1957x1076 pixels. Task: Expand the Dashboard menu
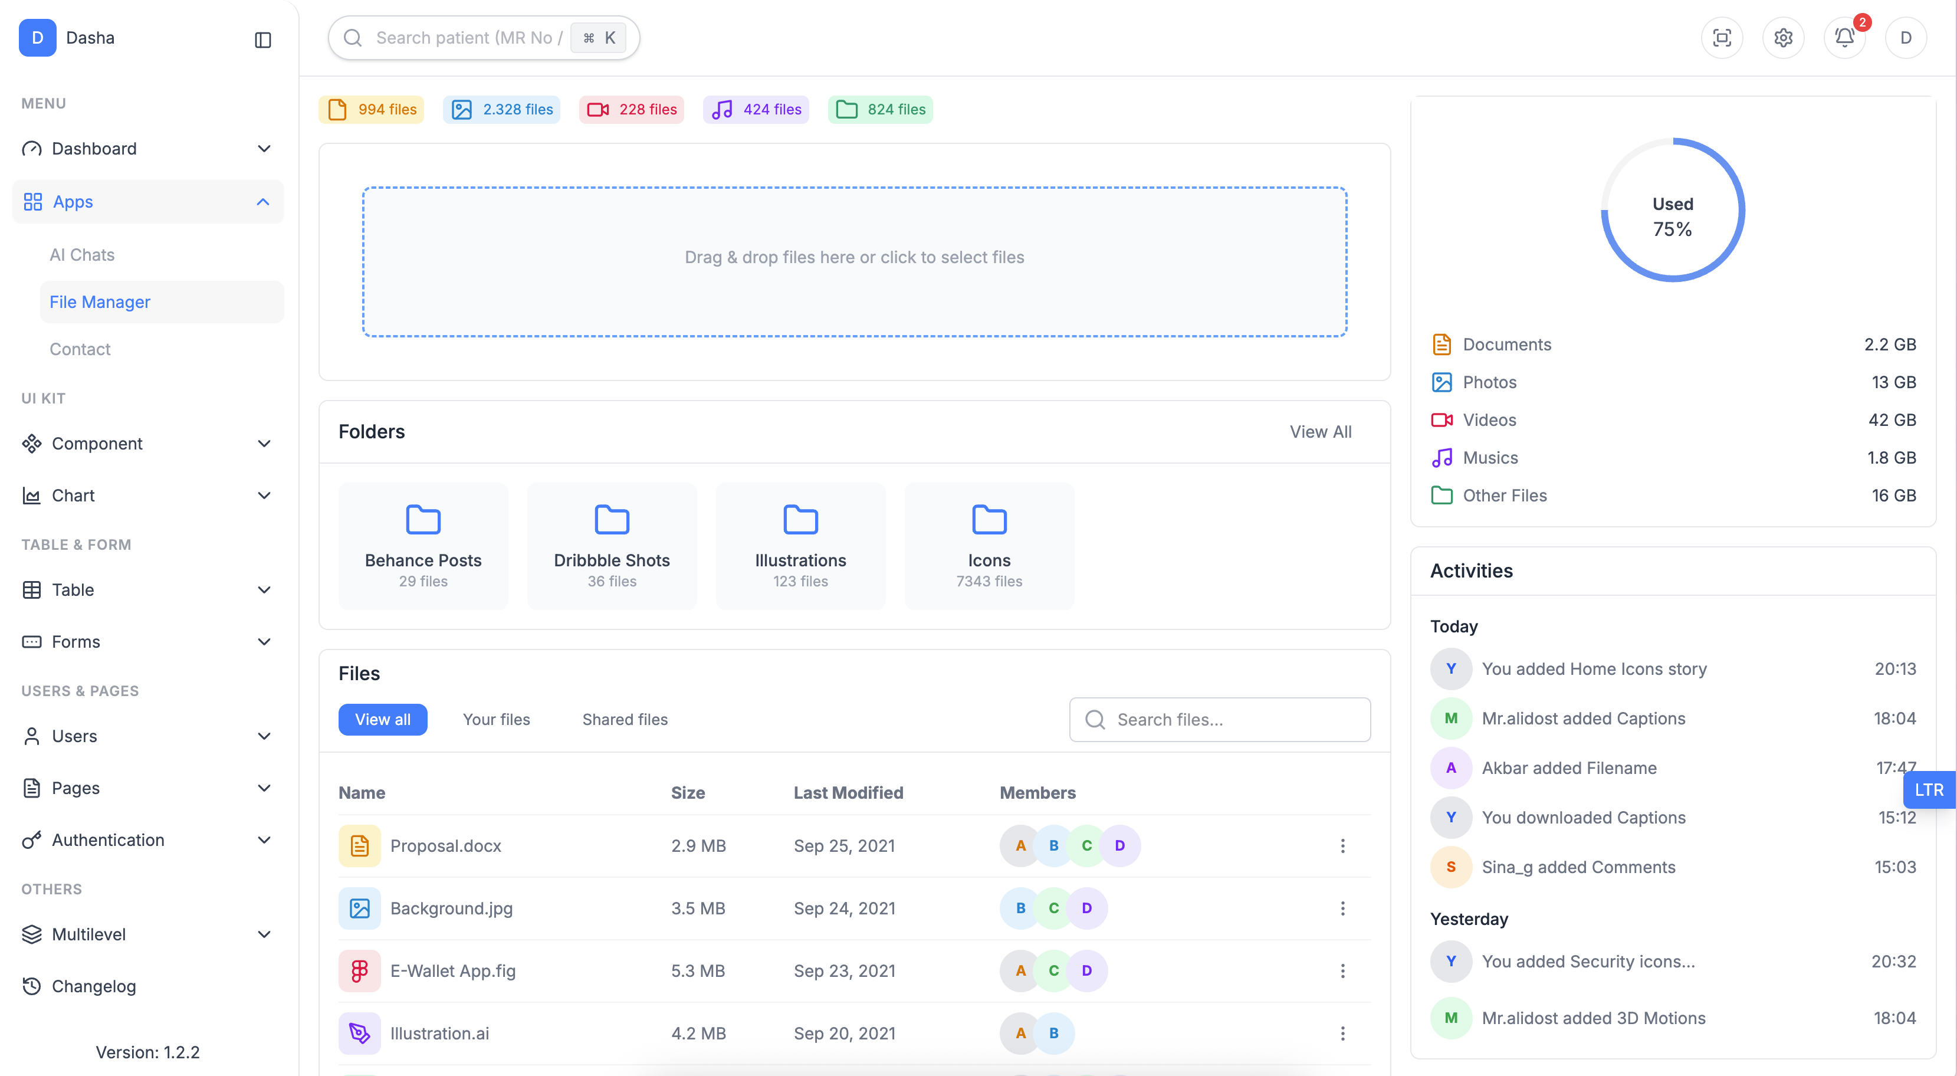click(147, 148)
